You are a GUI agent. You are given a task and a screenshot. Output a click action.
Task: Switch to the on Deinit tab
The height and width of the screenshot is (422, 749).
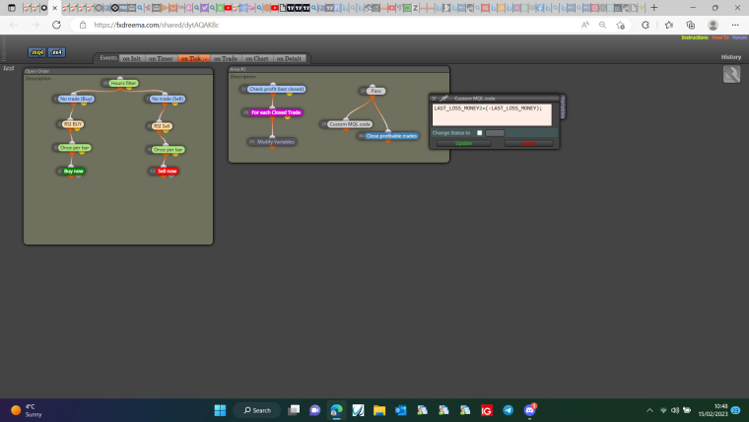[289, 58]
